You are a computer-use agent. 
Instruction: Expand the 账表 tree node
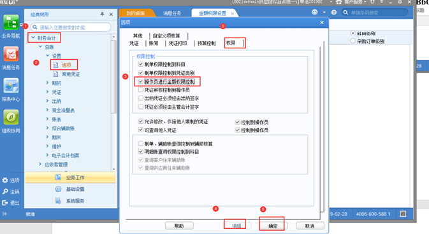coord(47,119)
